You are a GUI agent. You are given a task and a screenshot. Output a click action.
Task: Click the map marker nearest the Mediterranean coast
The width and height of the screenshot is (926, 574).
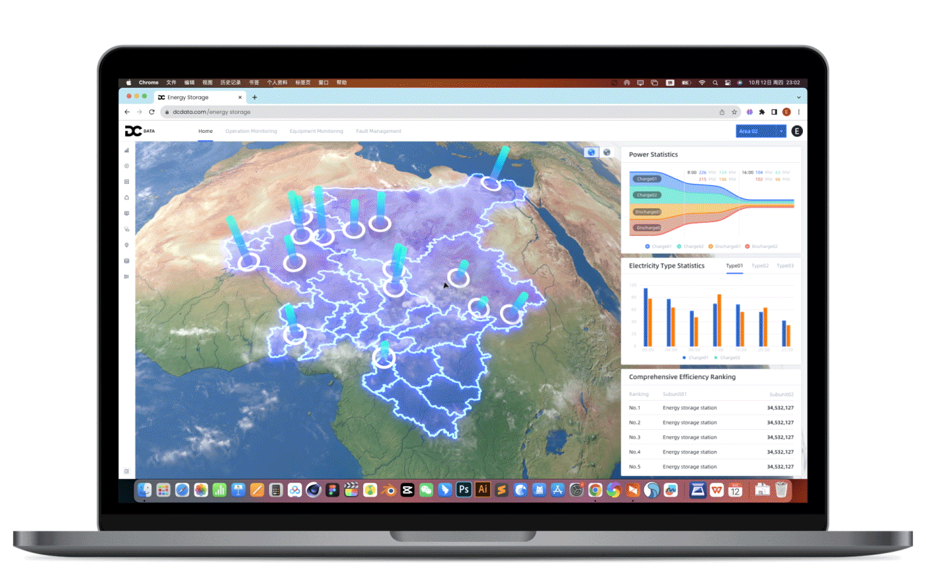pyautogui.click(x=491, y=183)
